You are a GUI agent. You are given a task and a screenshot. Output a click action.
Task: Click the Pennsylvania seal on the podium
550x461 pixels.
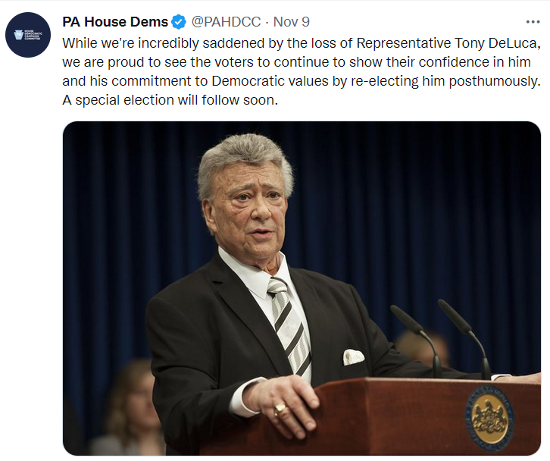pos(489,414)
